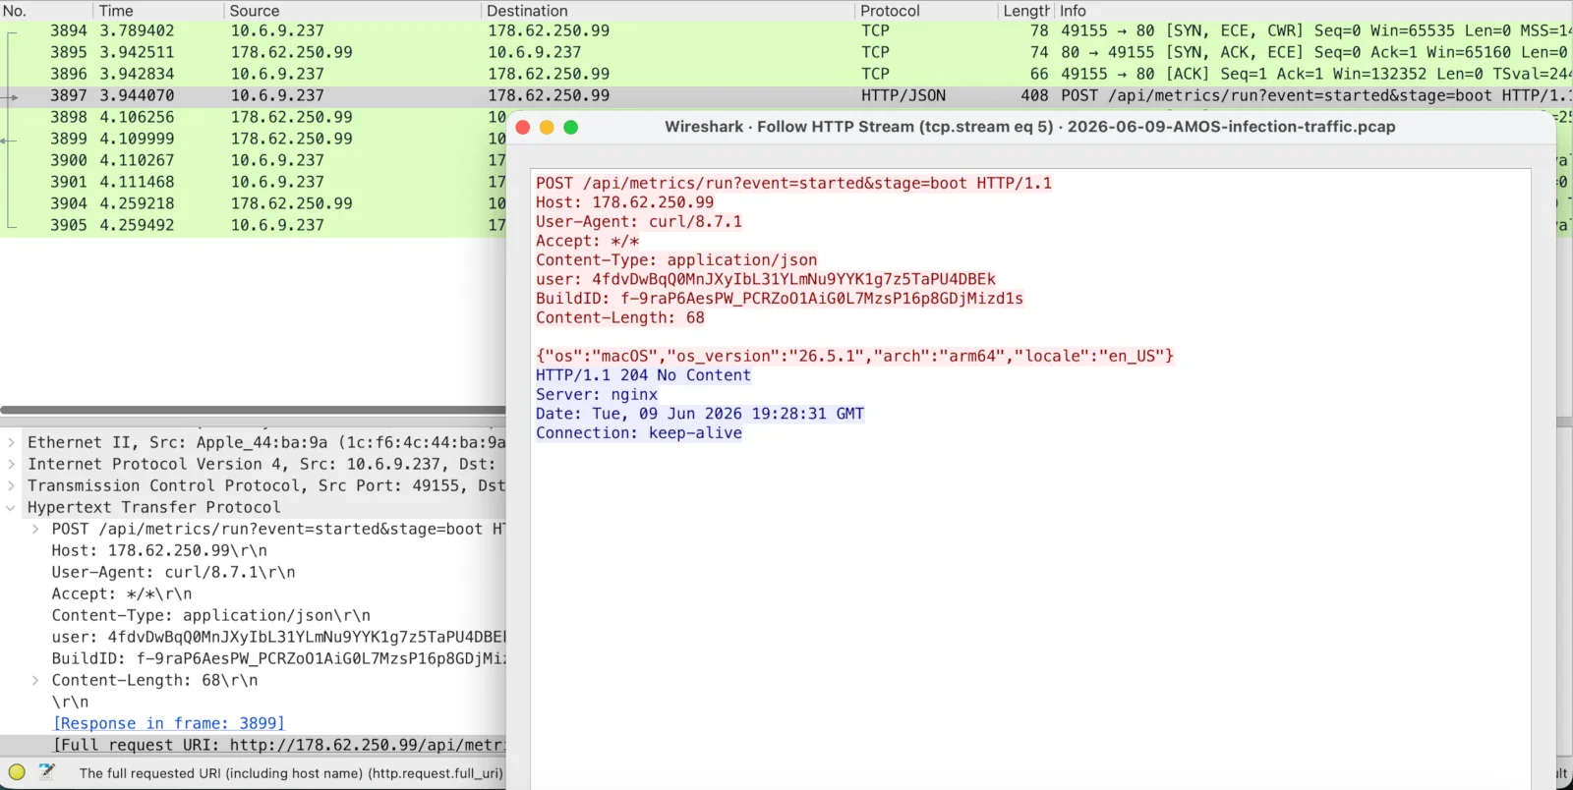The image size is (1573, 790).
Task: Click Connection: keep-alive response line
Action: pos(639,433)
